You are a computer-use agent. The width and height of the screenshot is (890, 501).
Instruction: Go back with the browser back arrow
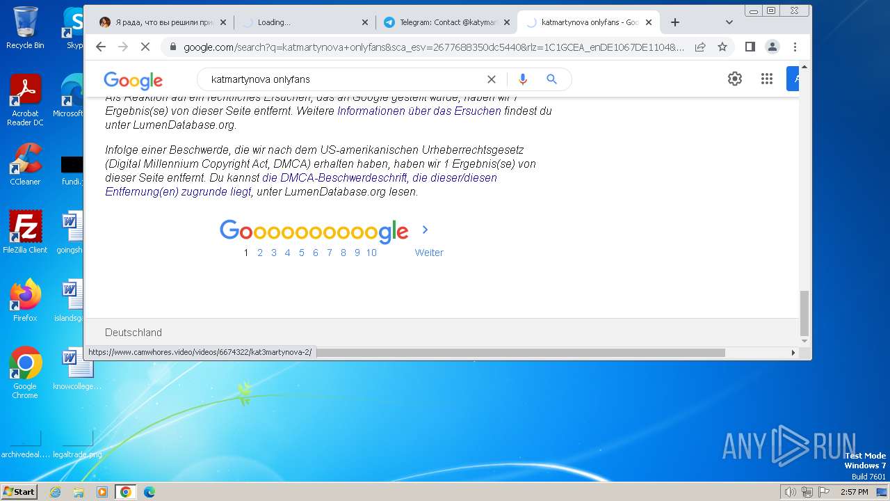coord(101,47)
